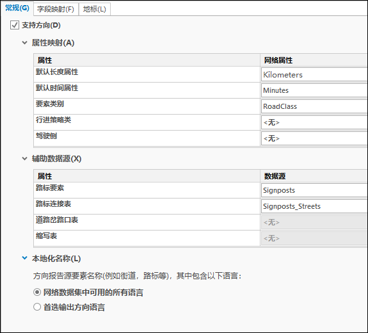Open the 驾驶侧 network attribute dropdown
The width and height of the screenshot is (368, 333).
(314, 138)
